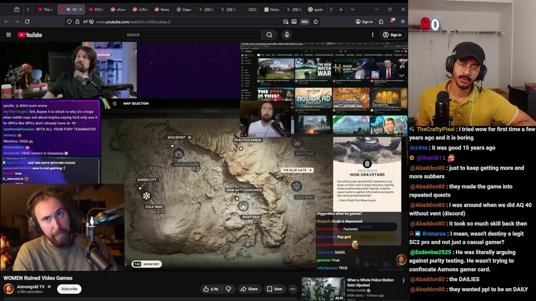The width and height of the screenshot is (536, 301).
Task: Like the video showing 6.9K likes
Action: [x=211, y=289]
